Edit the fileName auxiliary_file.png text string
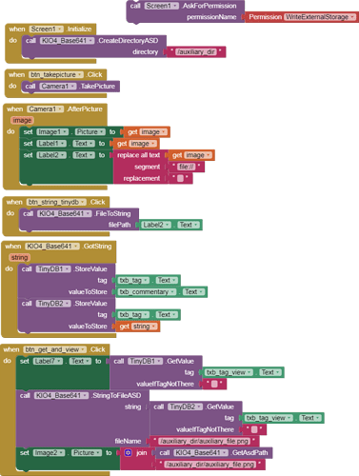 pos(205,441)
